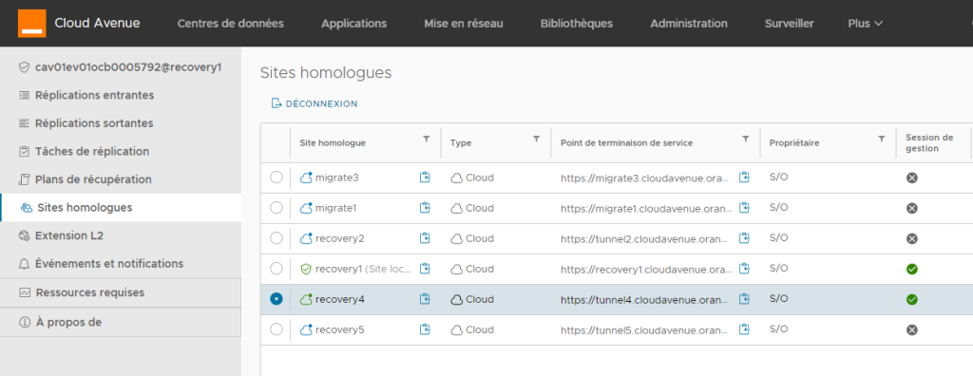Copy migrate3 endpoint URL icon
The height and width of the screenshot is (376, 973).
click(x=744, y=178)
